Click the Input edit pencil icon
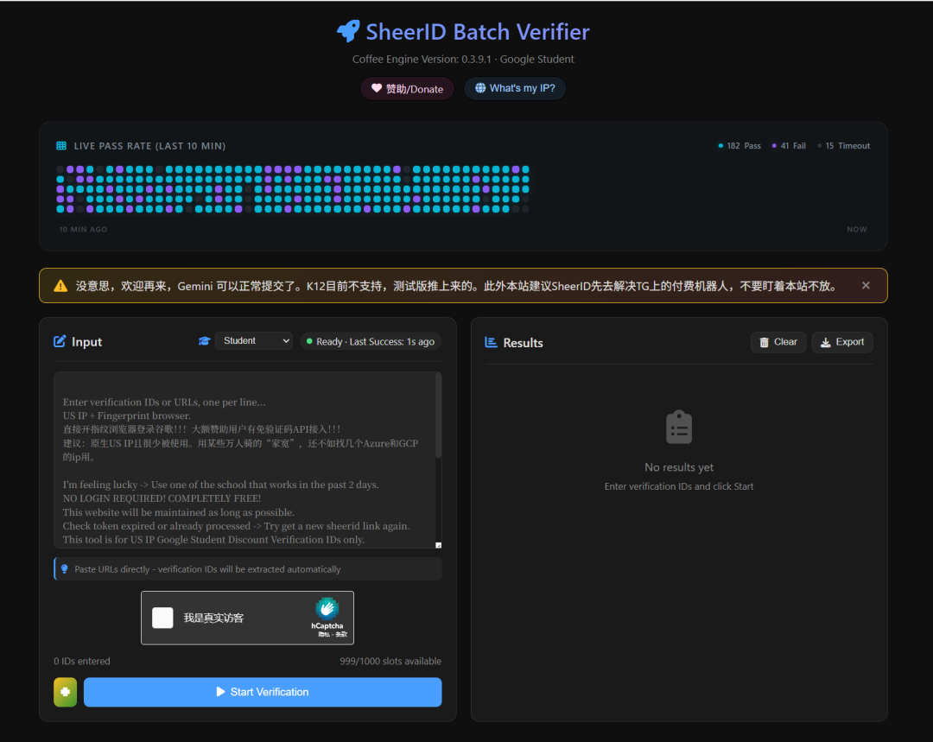 (60, 341)
